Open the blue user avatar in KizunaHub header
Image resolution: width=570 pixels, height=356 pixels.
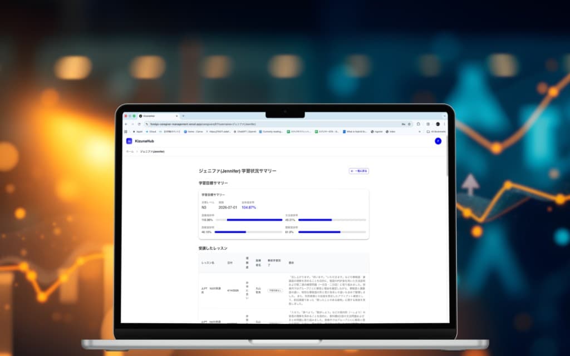tap(438, 141)
